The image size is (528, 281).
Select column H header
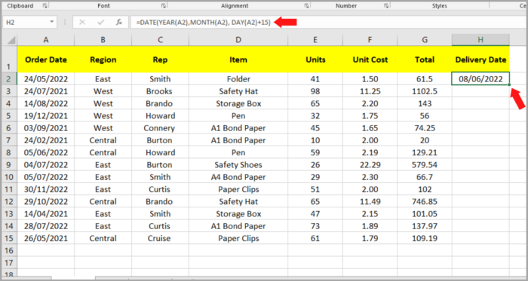pos(480,40)
